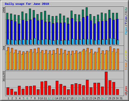This screenshot has height=101, width=129.
Task: Click the cyan "Pages" legend label
Action: coord(126,31)
